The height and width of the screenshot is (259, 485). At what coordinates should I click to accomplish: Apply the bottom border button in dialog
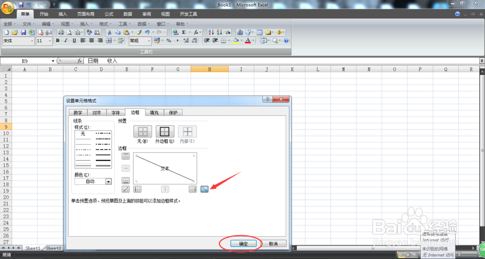click(126, 180)
